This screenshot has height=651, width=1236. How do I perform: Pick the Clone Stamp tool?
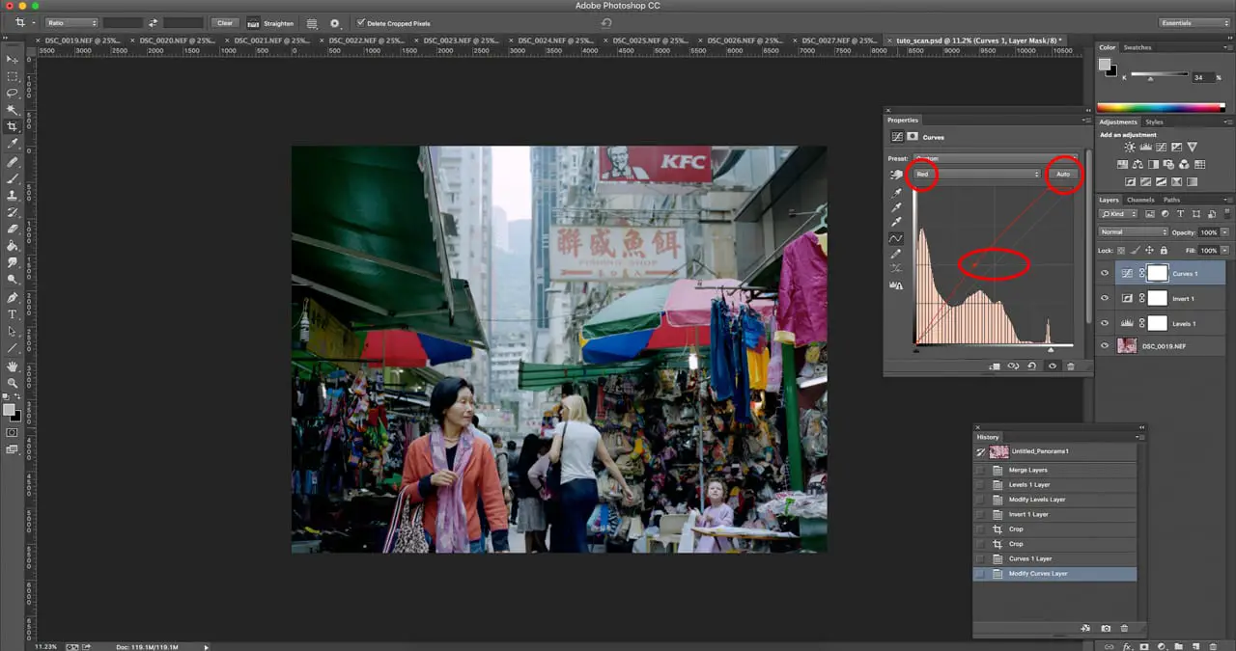coord(13,195)
